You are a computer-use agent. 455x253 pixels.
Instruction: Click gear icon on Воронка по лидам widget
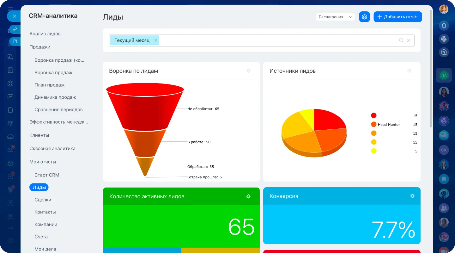(x=249, y=71)
